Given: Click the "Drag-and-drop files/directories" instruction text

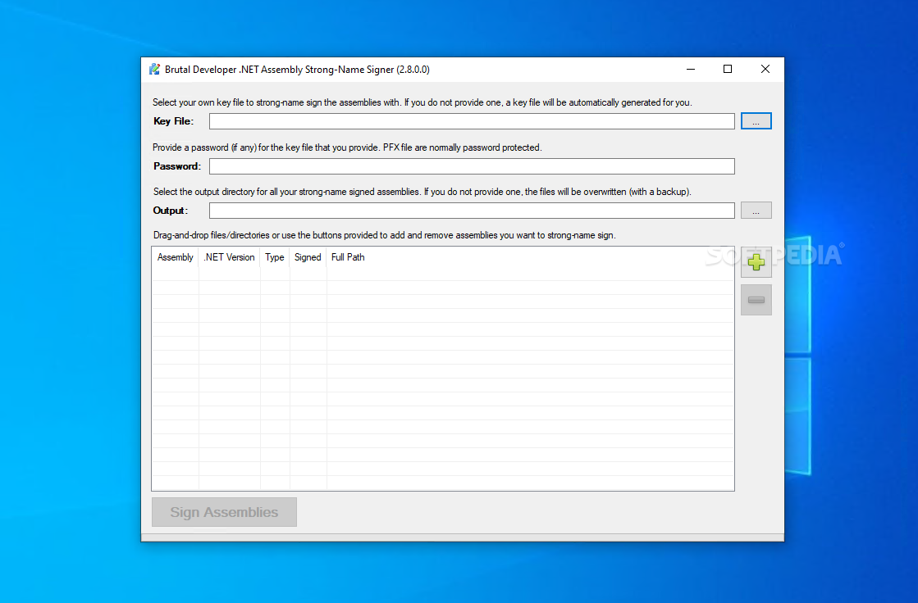Looking at the screenshot, I should (x=384, y=235).
